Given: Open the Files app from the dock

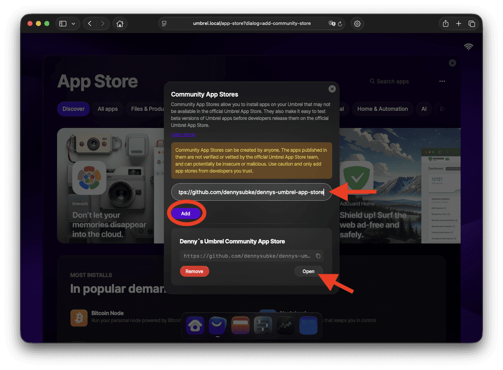Looking at the screenshot, I should coord(240,325).
